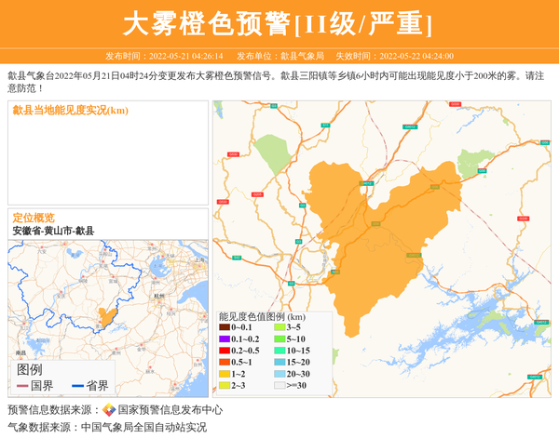Select the purple 0.1~0.2 legend swatch
The height and width of the screenshot is (438, 559).
tap(225, 339)
